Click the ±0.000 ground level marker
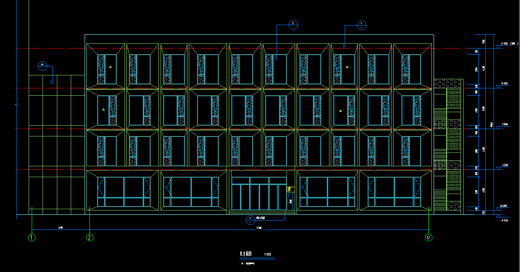This screenshot has width=520, height=272. point(504,206)
